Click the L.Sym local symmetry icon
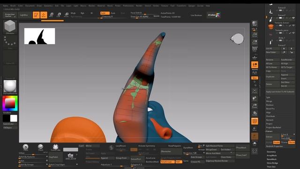 [255, 73]
